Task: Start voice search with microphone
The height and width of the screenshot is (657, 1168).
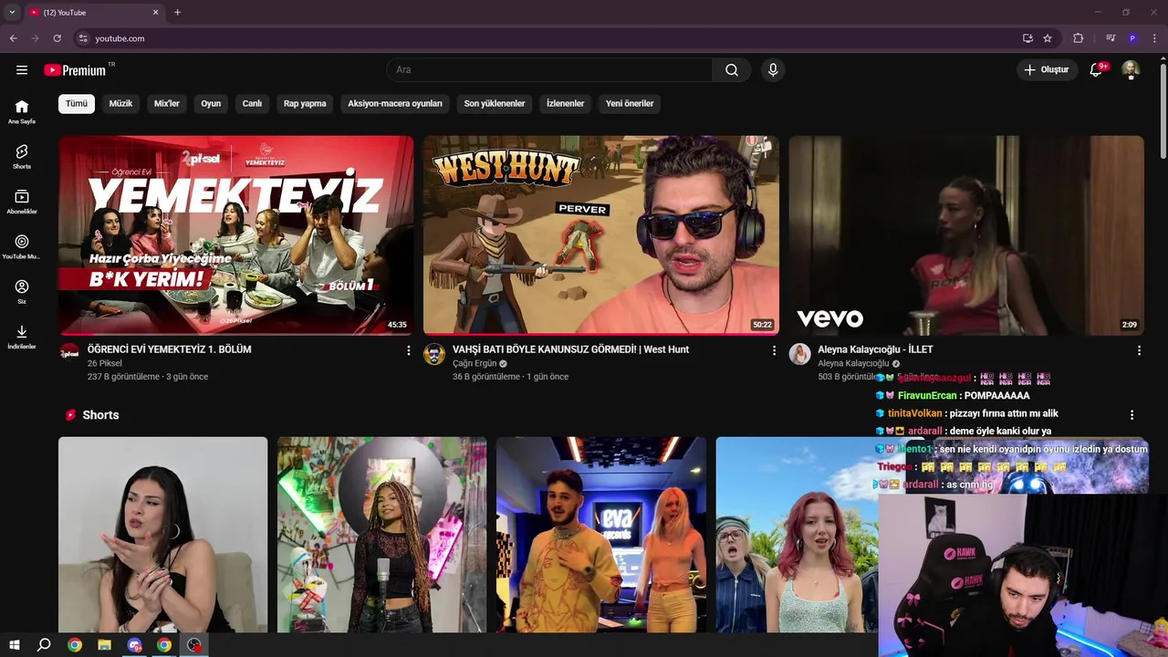Action: (x=773, y=70)
